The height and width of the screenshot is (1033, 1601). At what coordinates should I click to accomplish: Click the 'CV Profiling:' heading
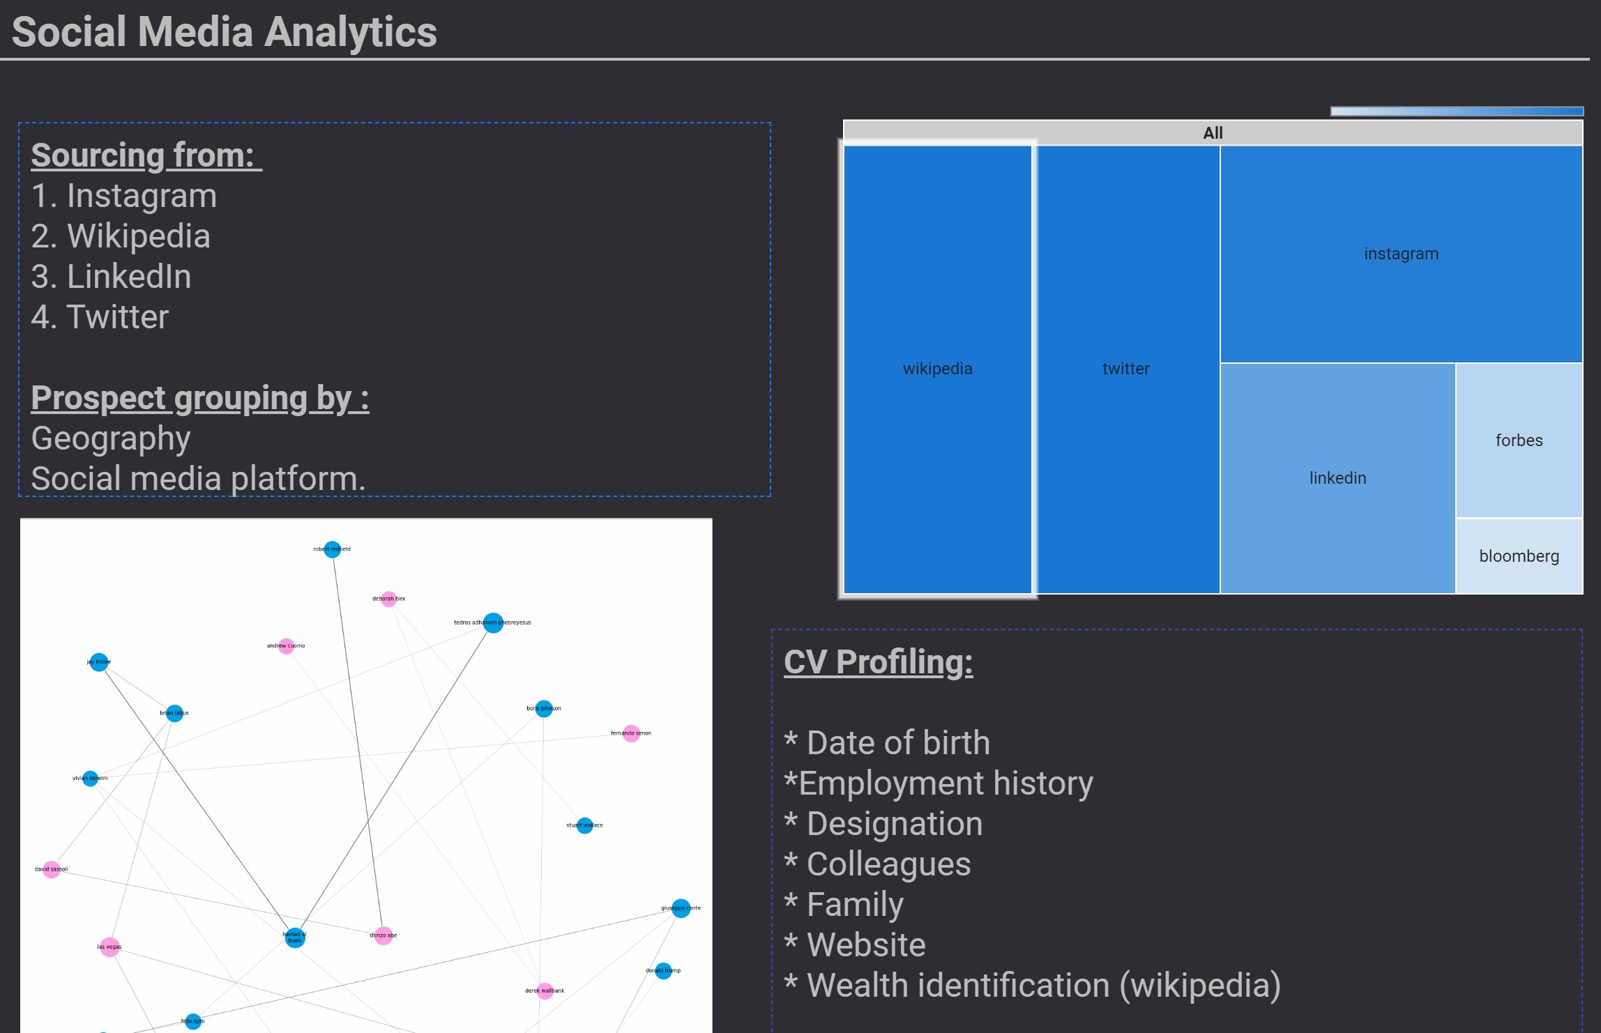click(x=878, y=662)
